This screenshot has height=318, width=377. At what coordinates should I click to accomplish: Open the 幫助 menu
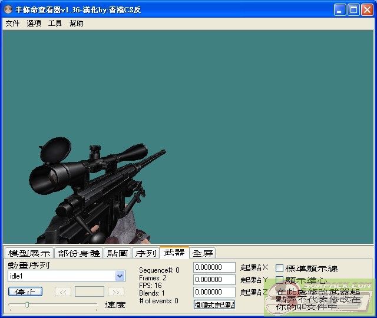tap(76, 24)
